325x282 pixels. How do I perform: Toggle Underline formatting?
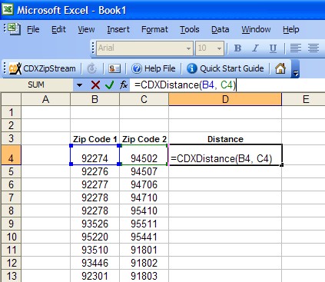[273, 48]
